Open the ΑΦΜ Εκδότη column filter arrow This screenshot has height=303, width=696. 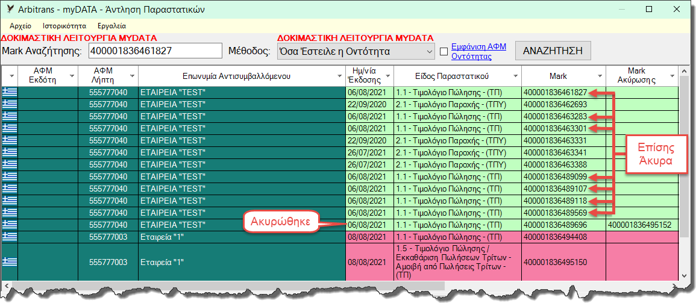point(72,77)
